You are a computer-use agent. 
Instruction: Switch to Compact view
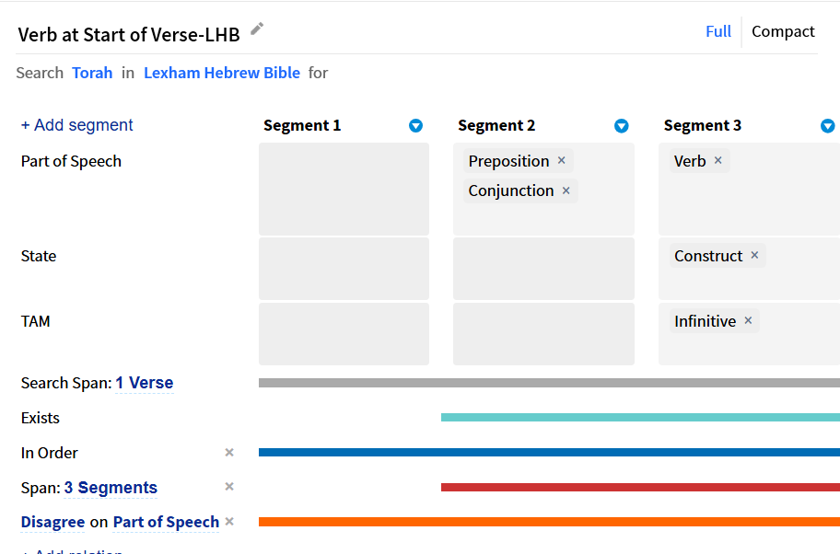(783, 31)
